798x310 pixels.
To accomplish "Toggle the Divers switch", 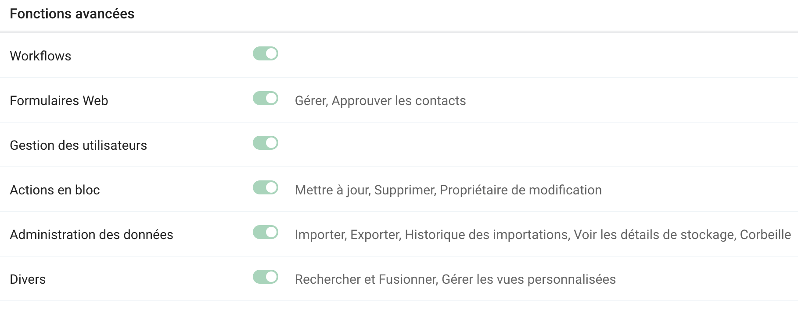I will (266, 277).
